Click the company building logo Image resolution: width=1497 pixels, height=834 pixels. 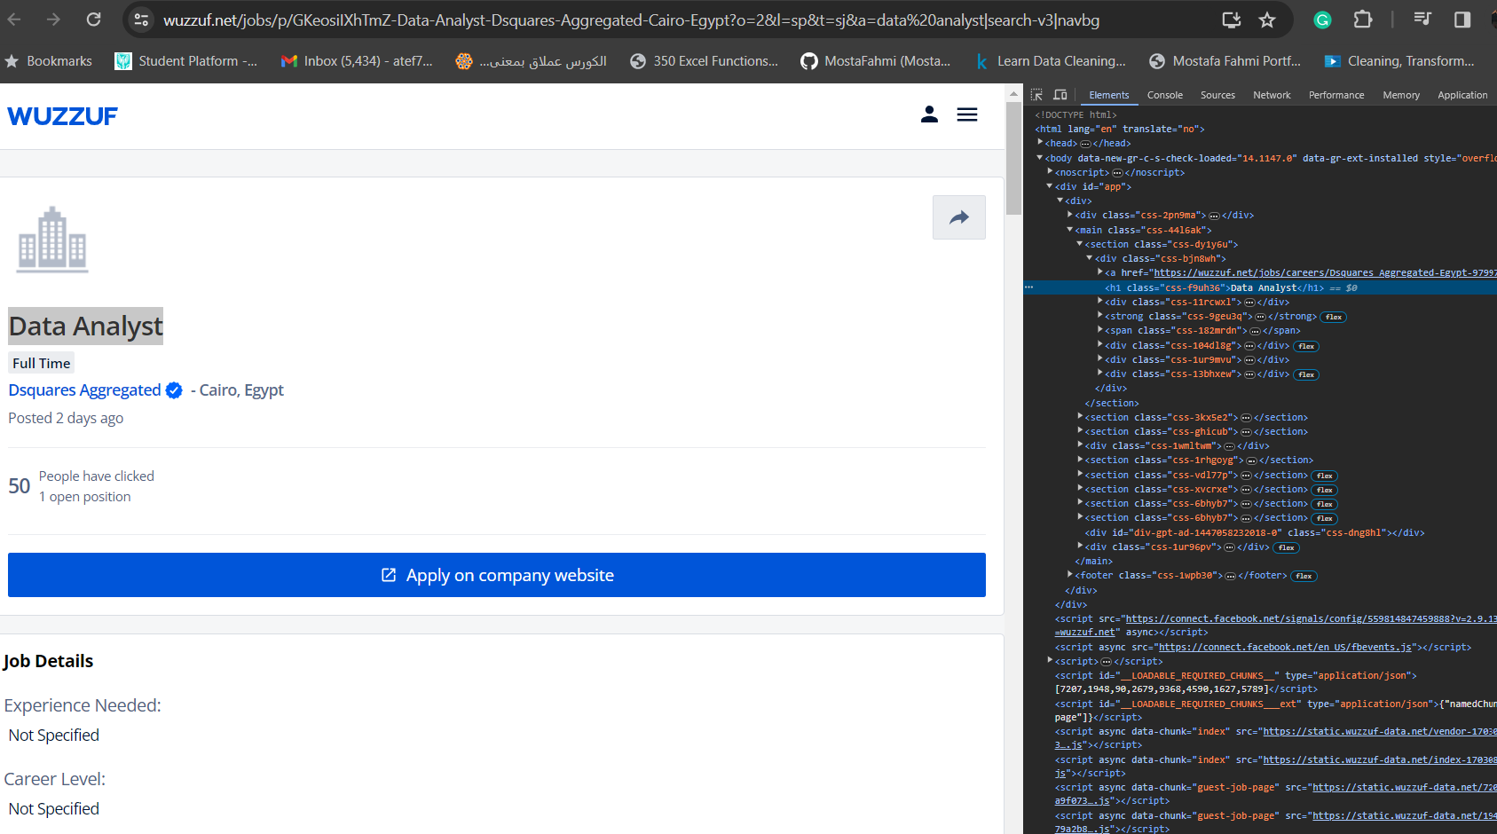point(52,239)
